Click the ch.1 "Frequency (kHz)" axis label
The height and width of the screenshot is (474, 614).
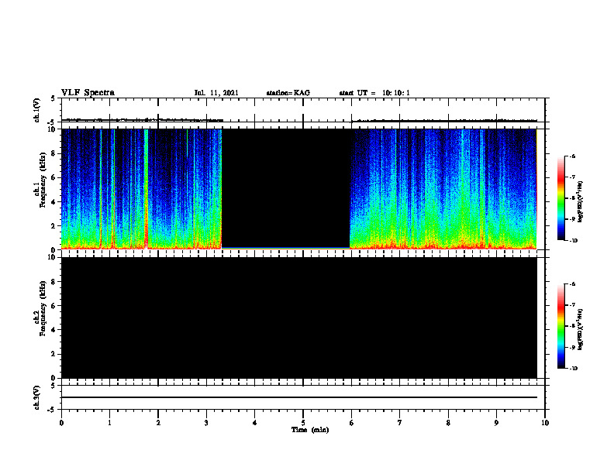[x=43, y=180]
